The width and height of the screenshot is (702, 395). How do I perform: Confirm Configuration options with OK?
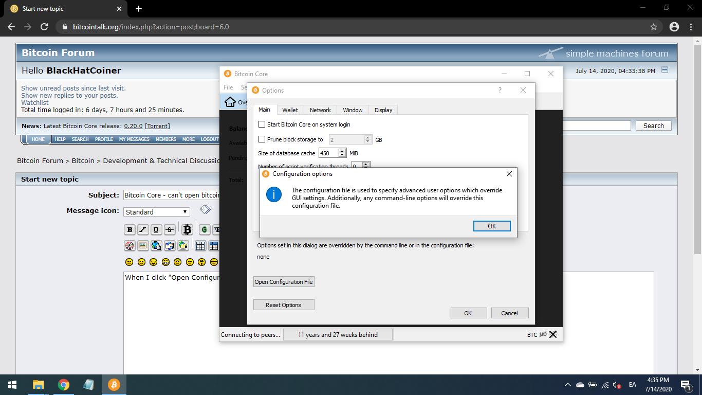tap(492, 226)
